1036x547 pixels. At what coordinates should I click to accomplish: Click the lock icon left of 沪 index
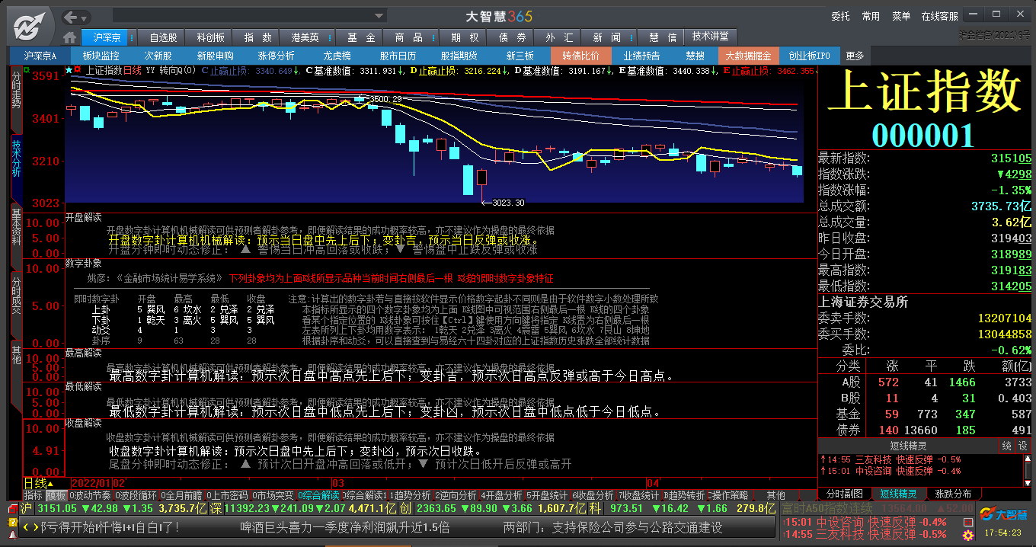[12, 508]
